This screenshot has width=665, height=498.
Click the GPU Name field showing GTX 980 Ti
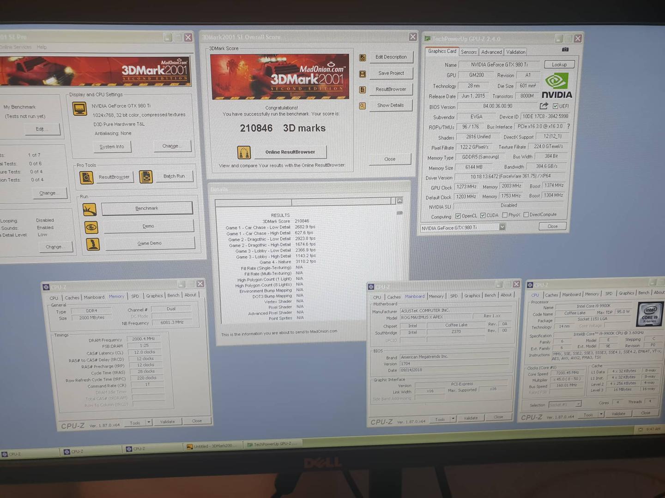[x=499, y=65]
